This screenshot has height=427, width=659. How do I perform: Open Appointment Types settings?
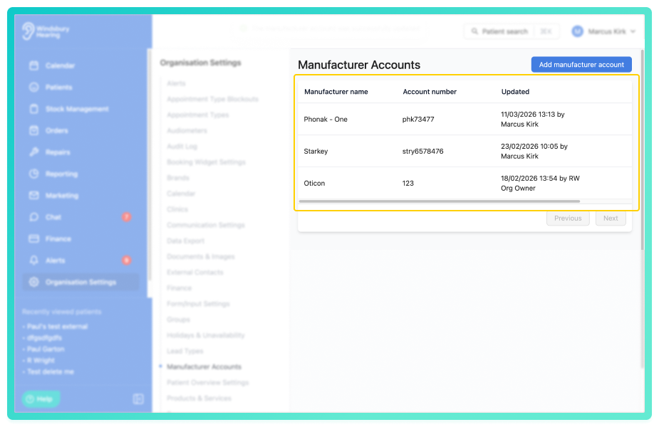coord(197,115)
